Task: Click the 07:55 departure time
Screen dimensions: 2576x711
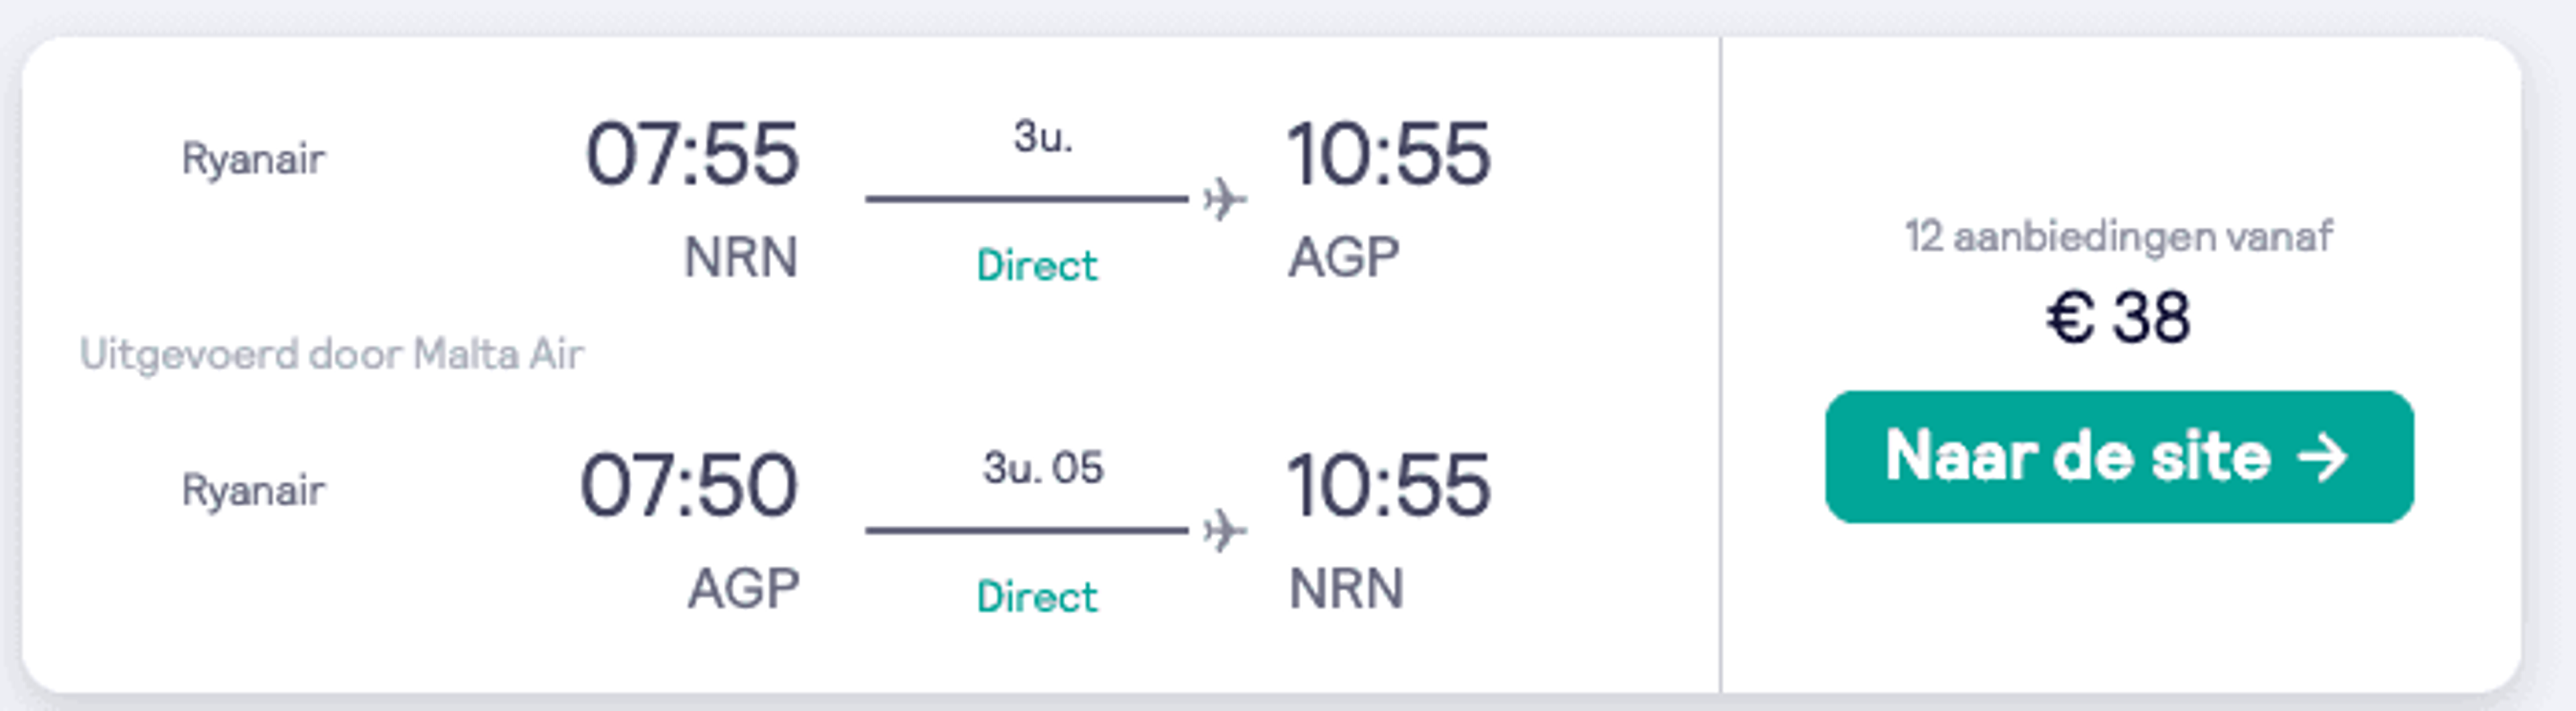Action: click(692, 154)
